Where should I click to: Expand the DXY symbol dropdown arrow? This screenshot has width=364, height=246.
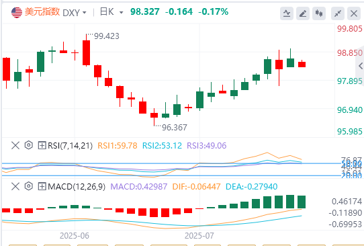tap(84, 13)
